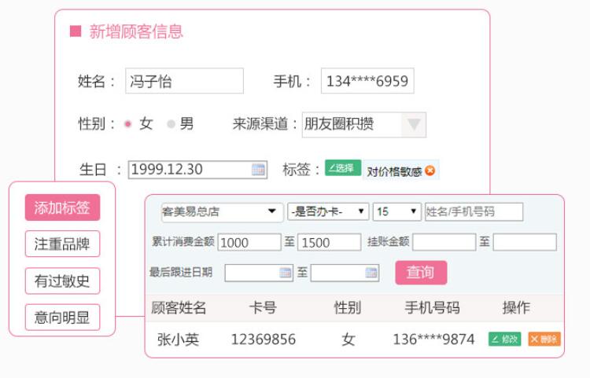Viewport: 590px width, 378px height.
Task: Select the 注重品牌 tag
Action: (x=62, y=244)
